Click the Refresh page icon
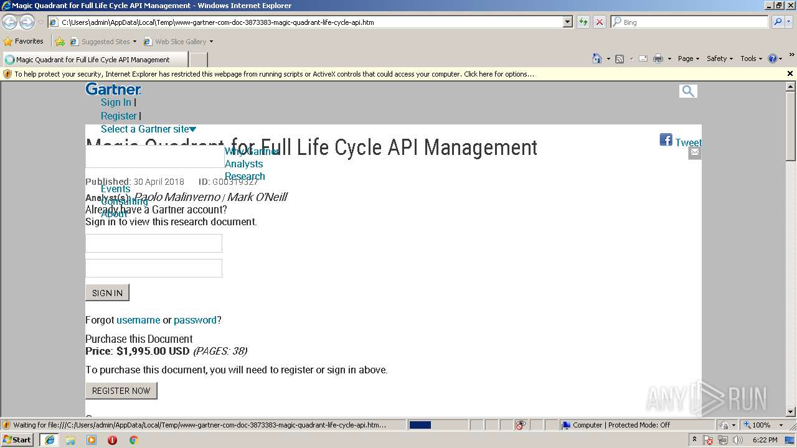 pyautogui.click(x=583, y=22)
